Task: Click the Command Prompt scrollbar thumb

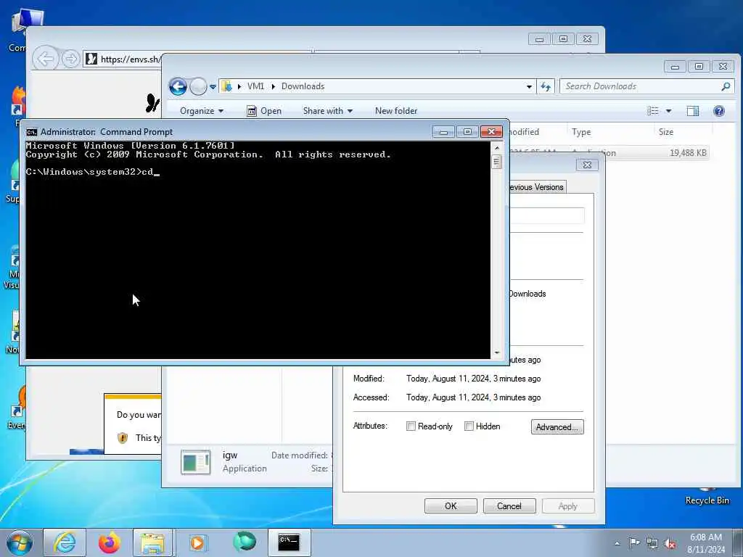Action: 496,162
